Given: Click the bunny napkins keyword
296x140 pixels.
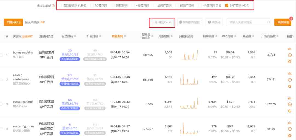Looking at the screenshot, I should click(x=23, y=52).
